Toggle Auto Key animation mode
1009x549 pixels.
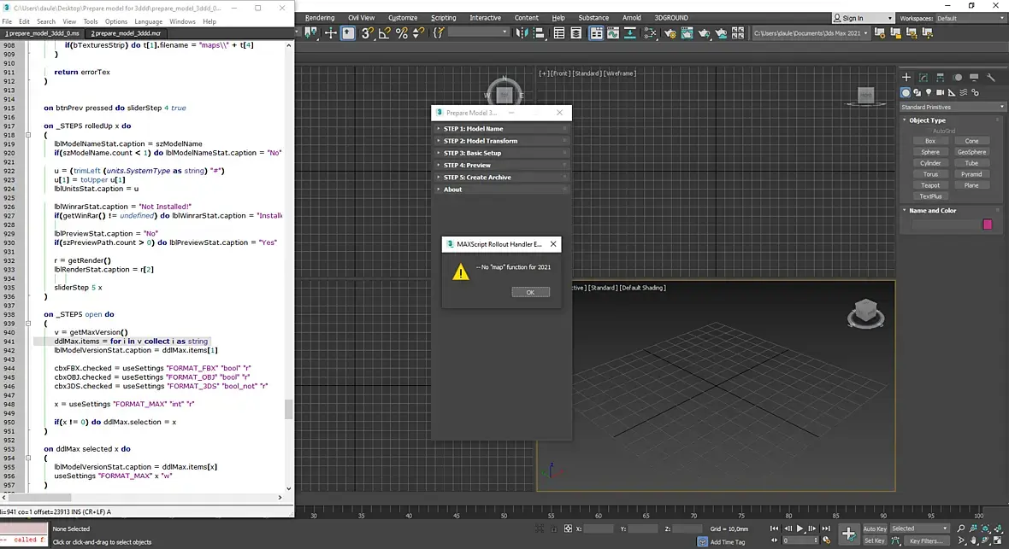(875, 529)
